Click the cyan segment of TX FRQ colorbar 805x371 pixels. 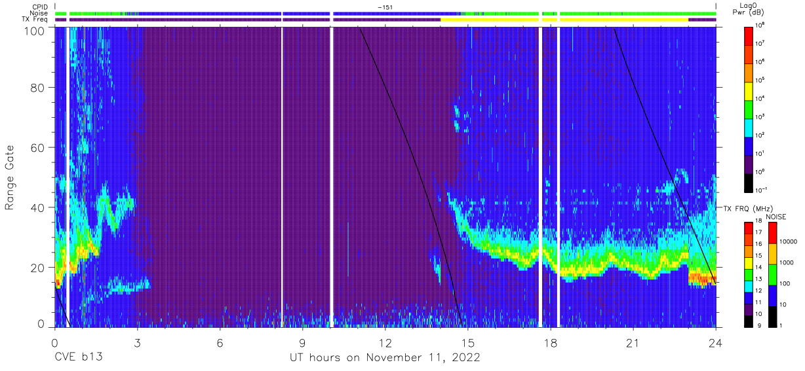click(x=749, y=285)
